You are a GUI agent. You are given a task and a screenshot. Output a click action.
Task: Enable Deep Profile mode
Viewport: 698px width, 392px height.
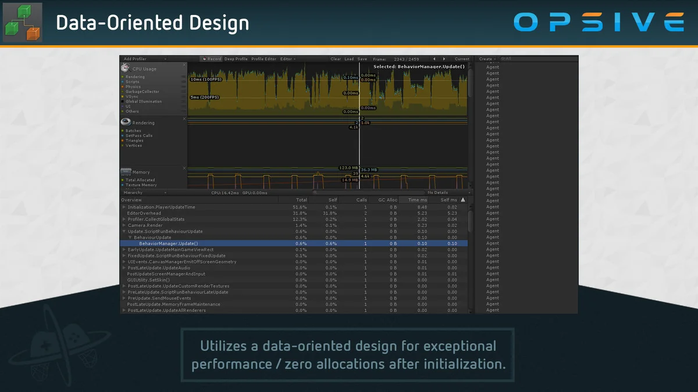point(236,59)
